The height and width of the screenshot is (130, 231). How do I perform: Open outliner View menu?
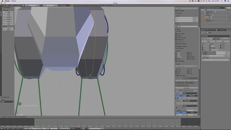pyautogui.click(x=206, y=8)
